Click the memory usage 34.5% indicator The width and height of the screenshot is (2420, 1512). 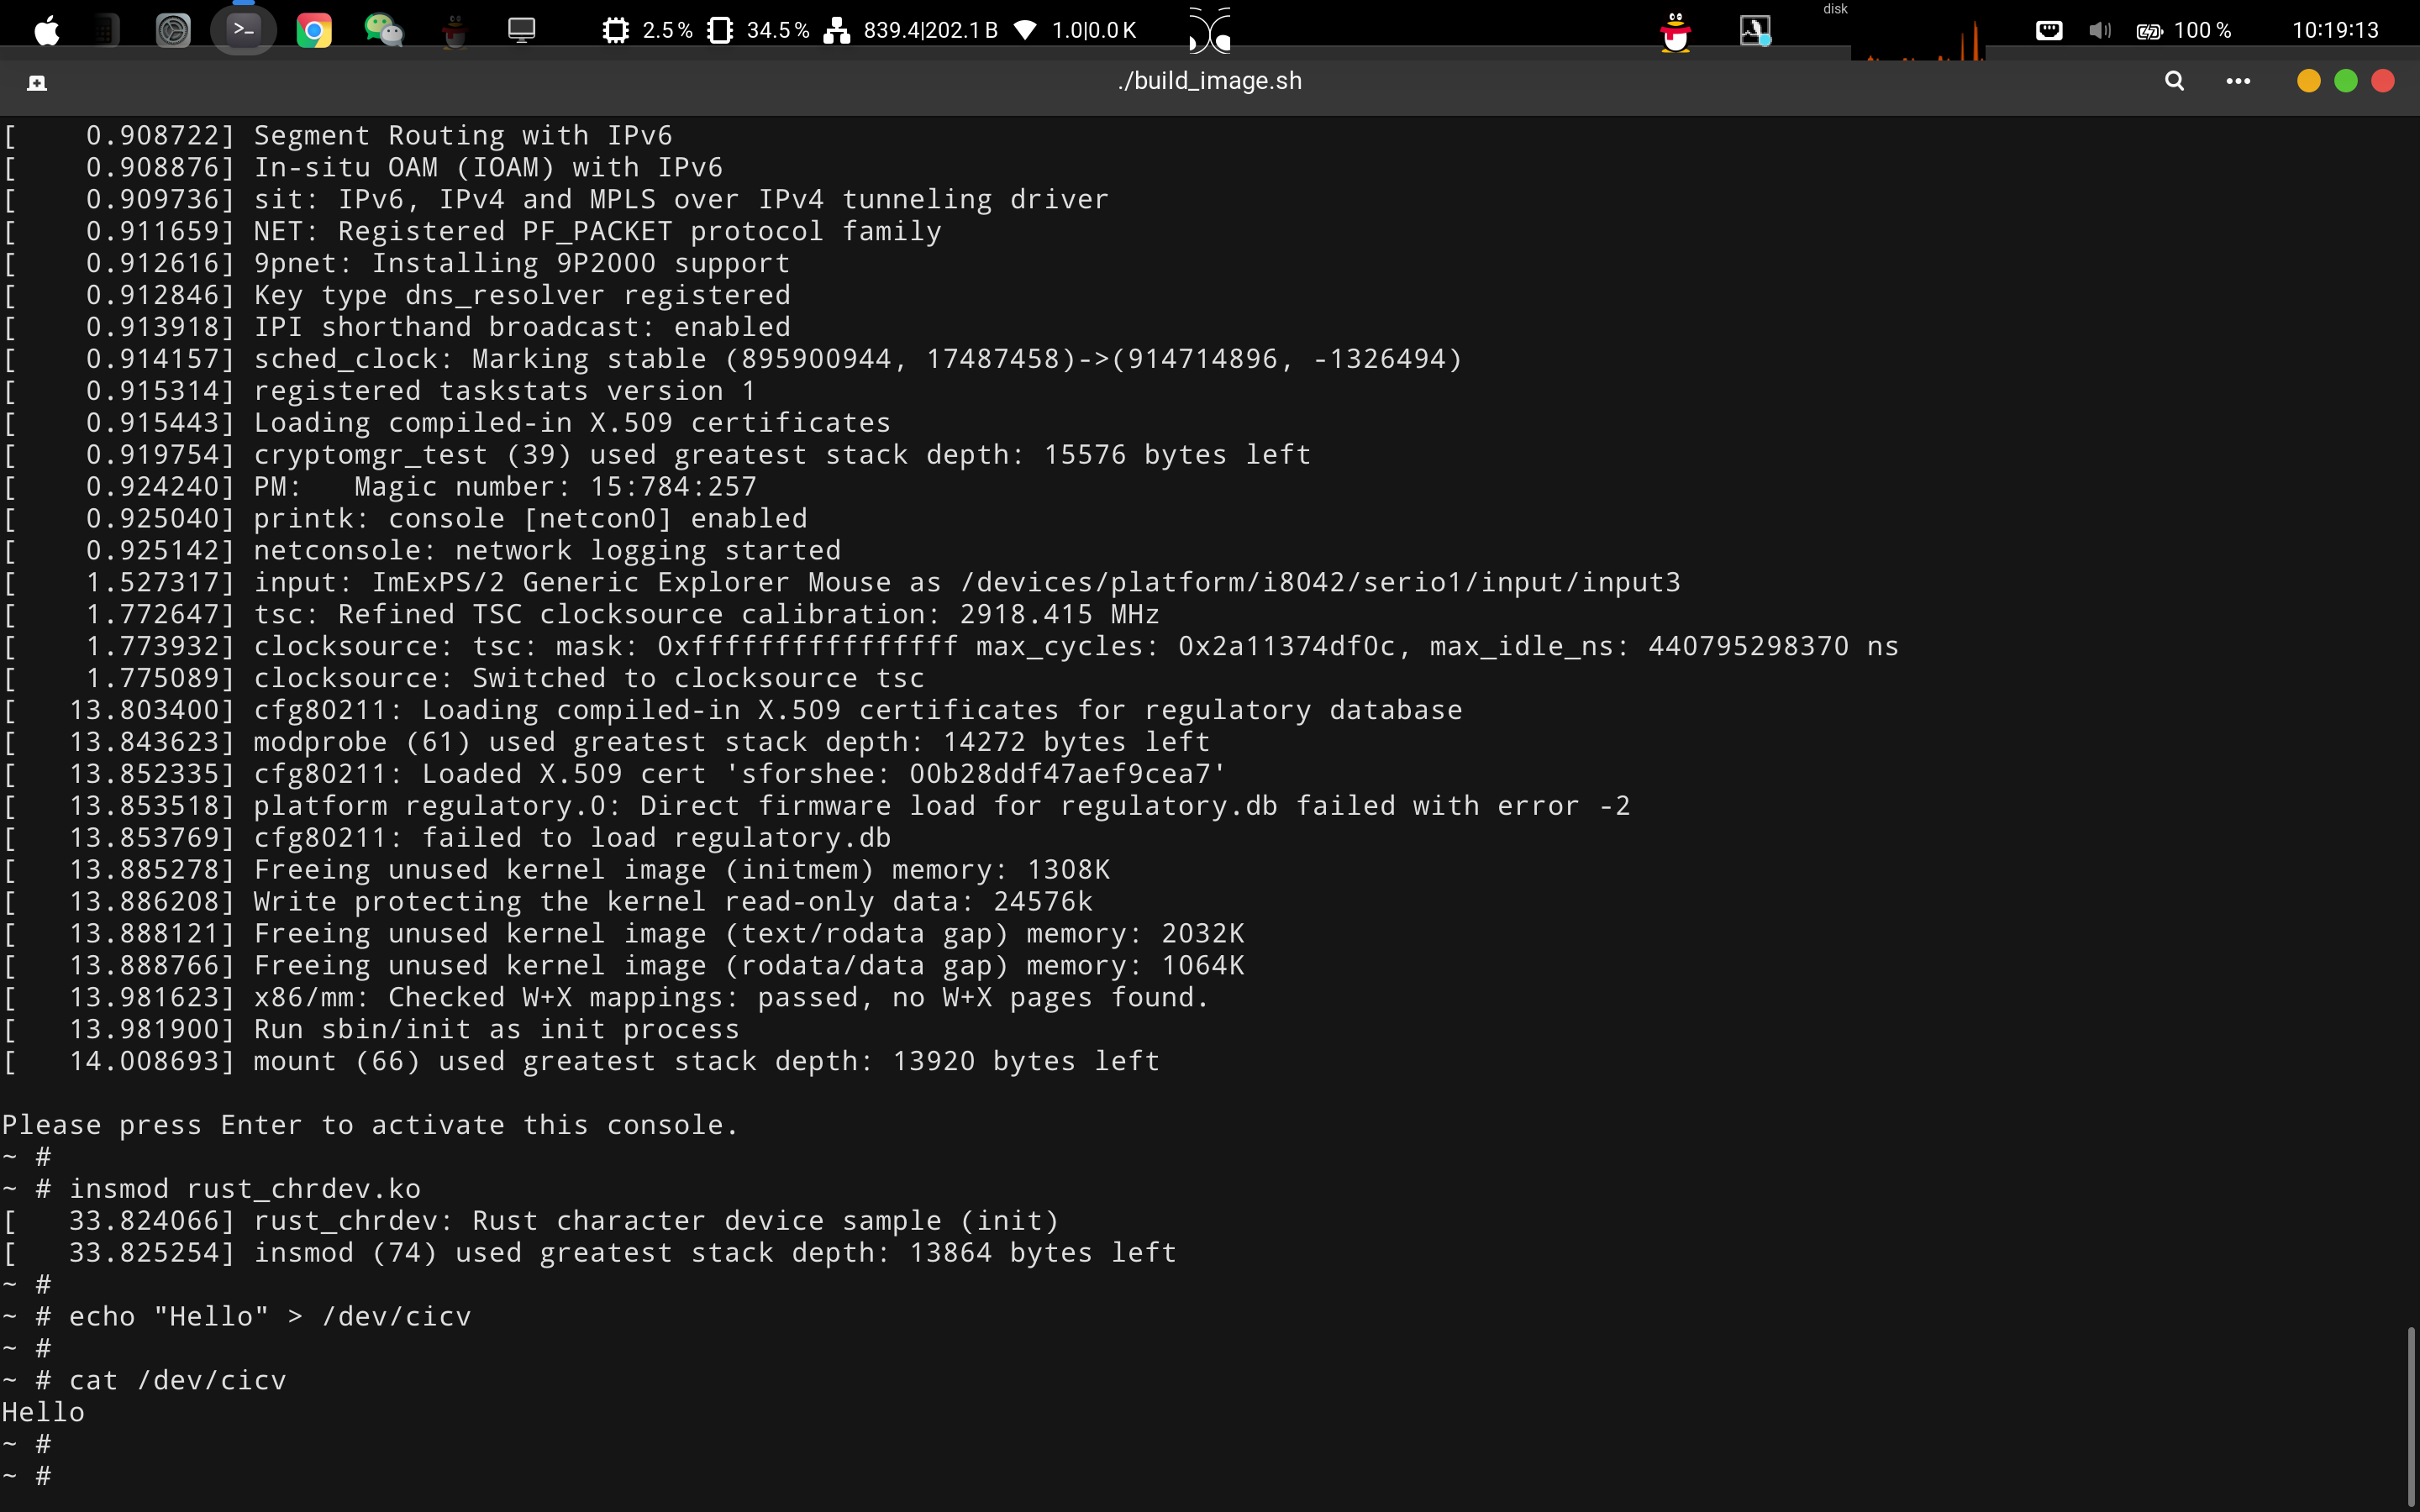coord(758,30)
